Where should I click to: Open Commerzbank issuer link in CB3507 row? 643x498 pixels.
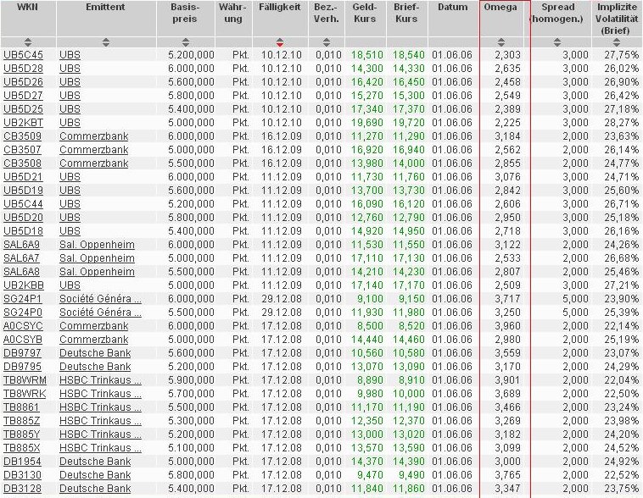(93, 149)
